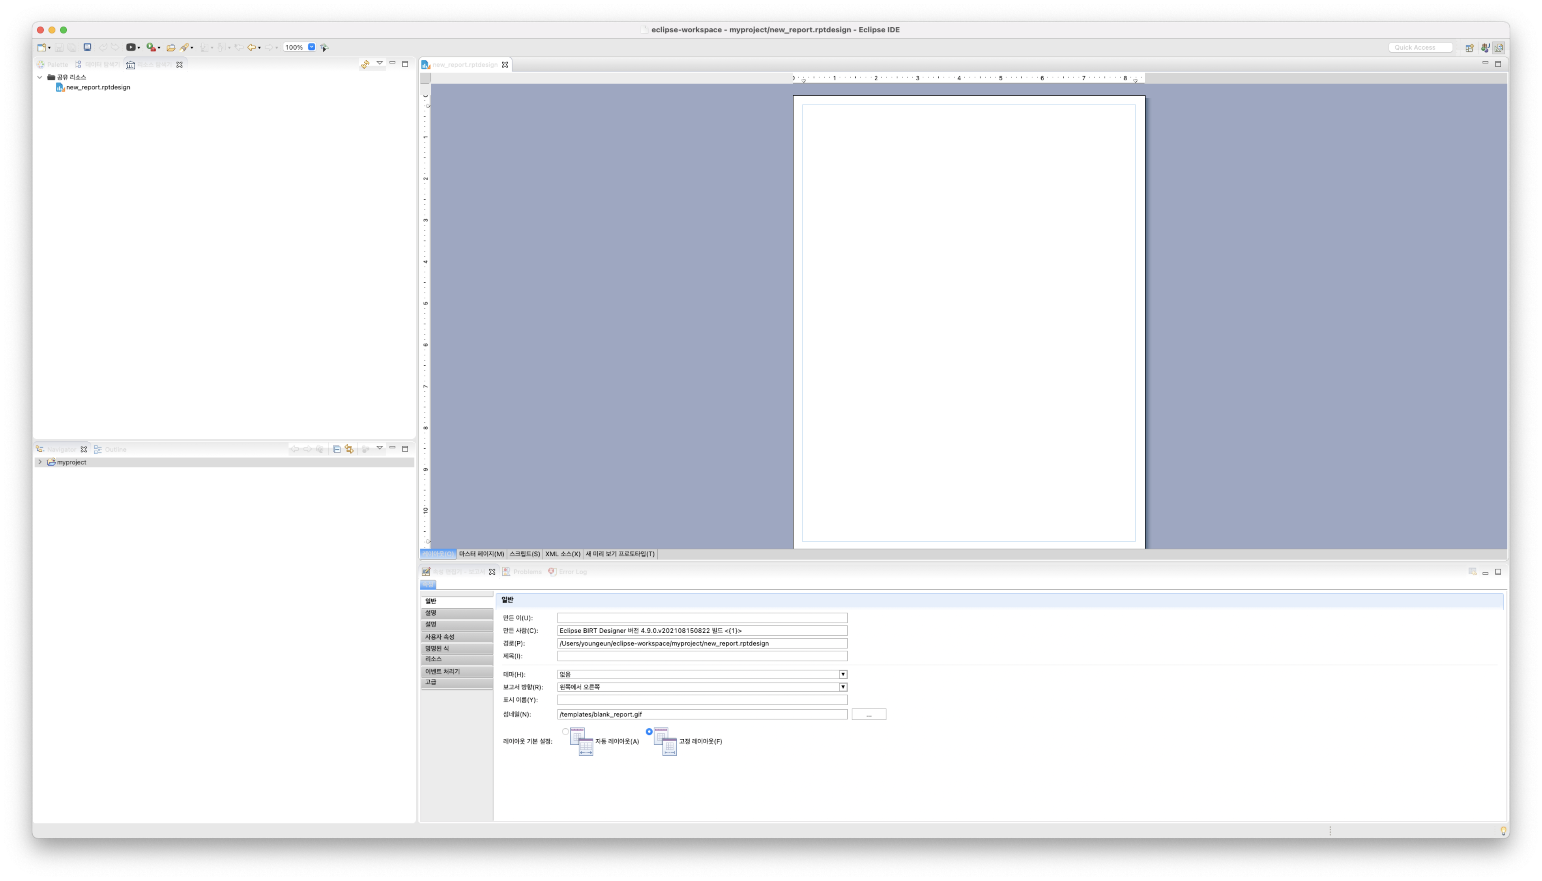This screenshot has width=1542, height=881.
Task: Click Collapse All in Navigator panel
Action: pos(336,449)
